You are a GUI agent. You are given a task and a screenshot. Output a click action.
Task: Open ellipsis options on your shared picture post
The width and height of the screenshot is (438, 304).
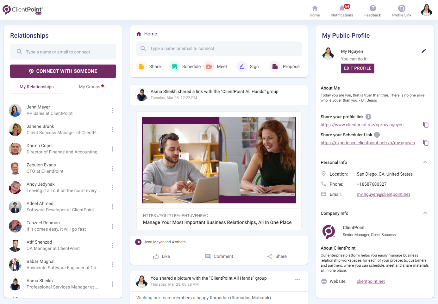pos(298,280)
